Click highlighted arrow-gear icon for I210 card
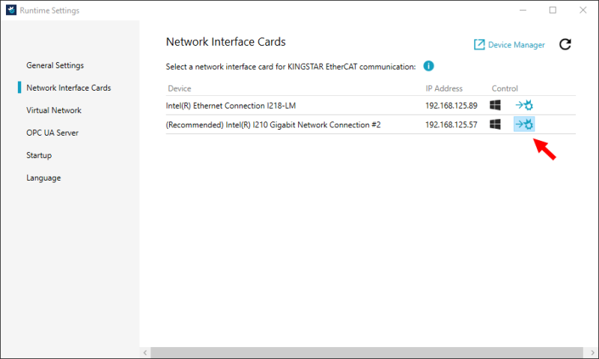 click(x=524, y=124)
